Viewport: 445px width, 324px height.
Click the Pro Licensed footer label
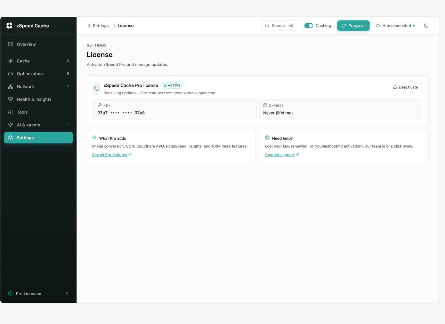pos(29,294)
